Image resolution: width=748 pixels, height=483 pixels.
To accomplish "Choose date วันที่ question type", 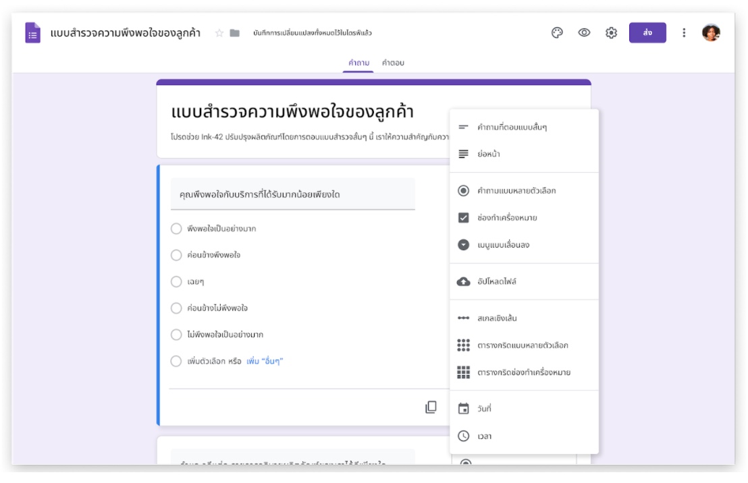I will (x=524, y=409).
